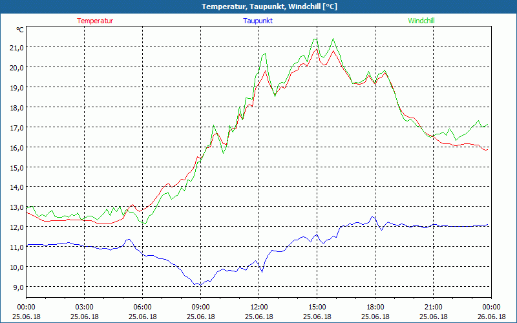This screenshot has width=517, height=323.
Task: Click the red Temperatur legend label
Action: pos(95,21)
